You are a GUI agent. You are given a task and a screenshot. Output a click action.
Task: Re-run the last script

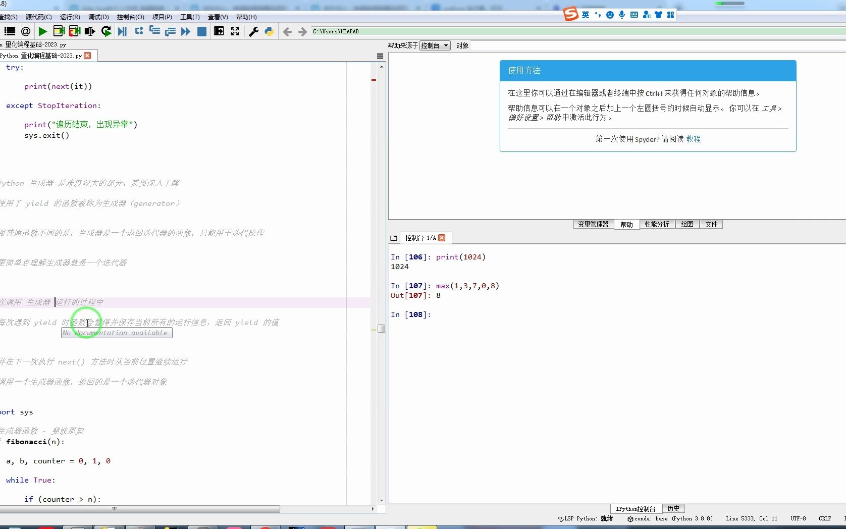click(106, 31)
